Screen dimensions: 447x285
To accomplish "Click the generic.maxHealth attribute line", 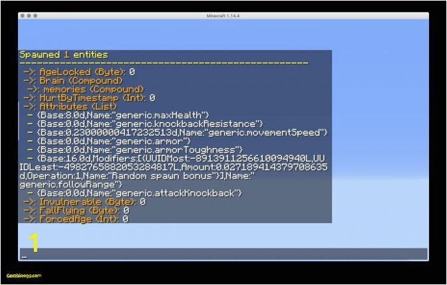I will [118, 116].
